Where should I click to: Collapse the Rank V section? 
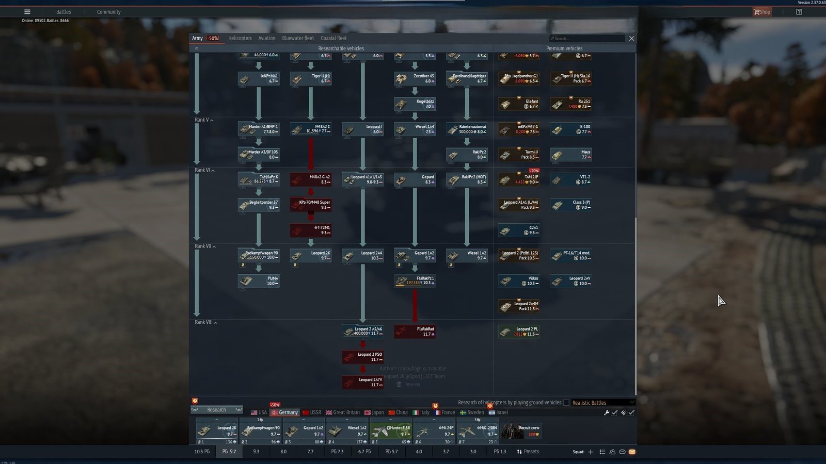tap(204, 120)
